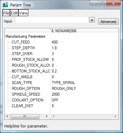Click the ROUGH_OPTION value ROUGH_ONLY

[64, 89]
